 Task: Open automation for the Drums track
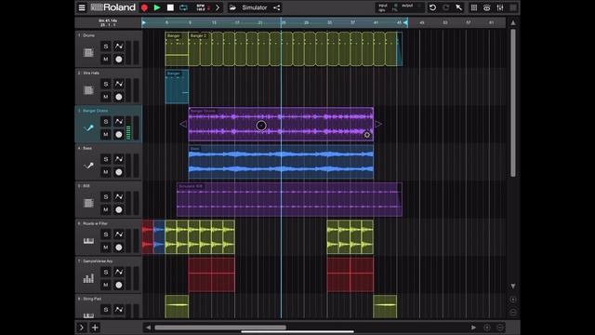pos(119,47)
